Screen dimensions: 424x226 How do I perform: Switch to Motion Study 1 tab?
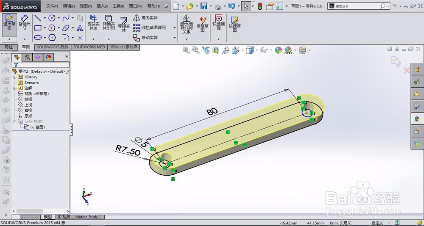coord(88,217)
